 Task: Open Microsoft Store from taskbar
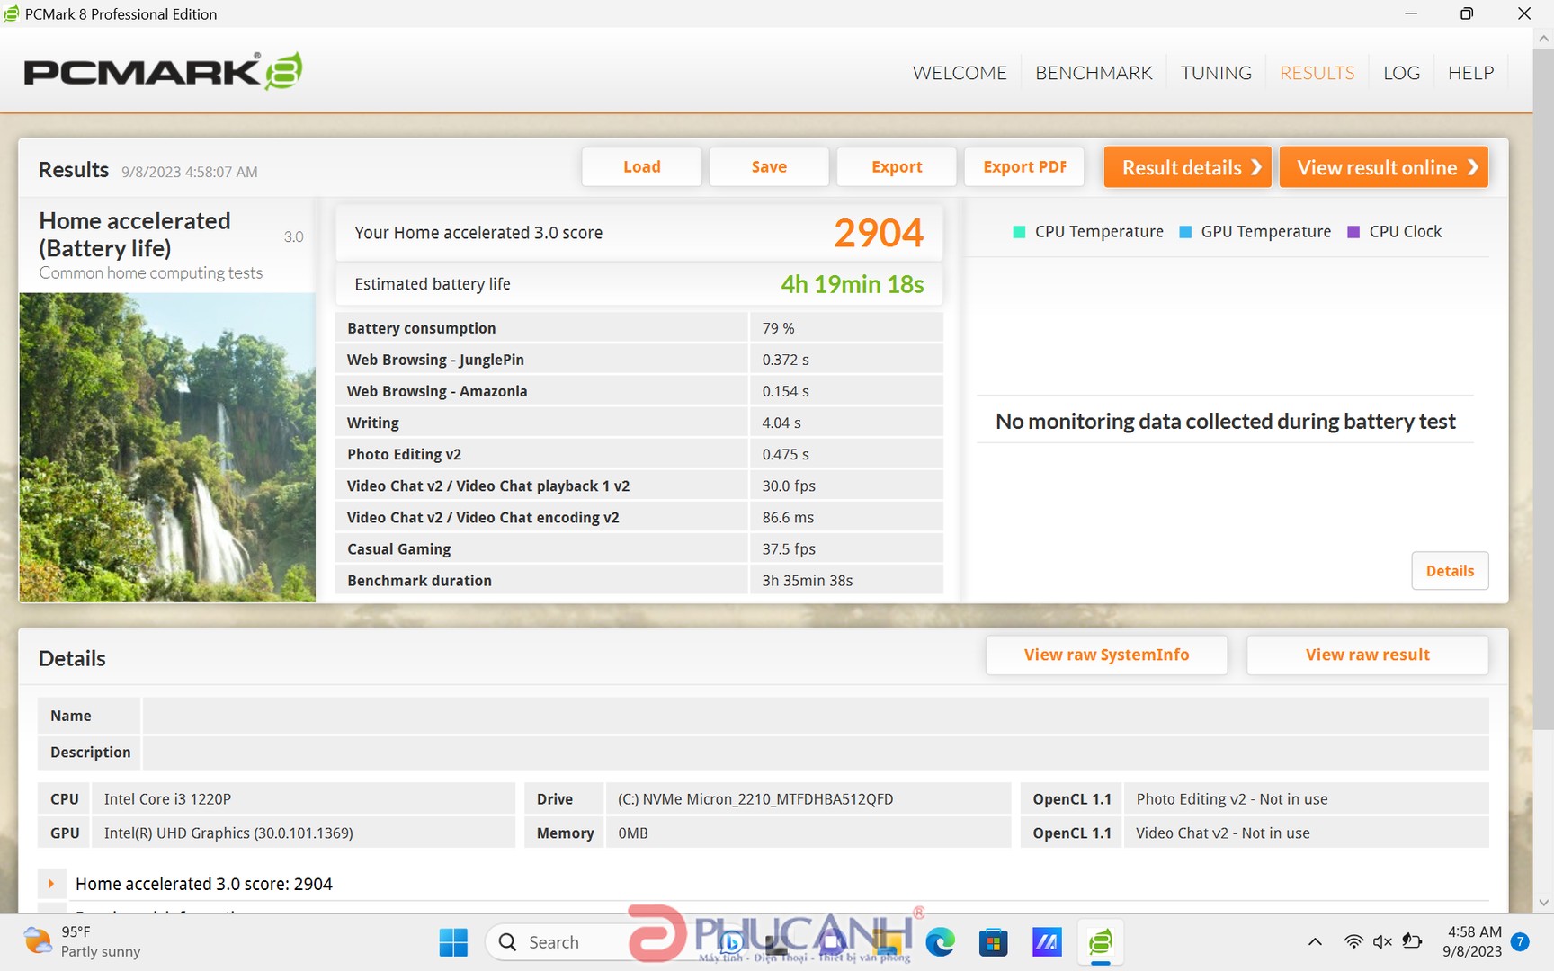click(x=993, y=942)
